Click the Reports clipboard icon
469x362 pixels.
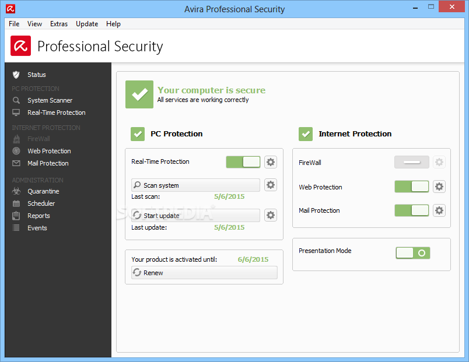tap(16, 216)
